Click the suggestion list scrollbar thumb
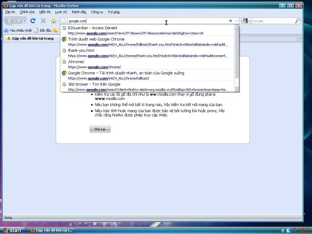Viewport: 312px width, 234px height. coord(236,54)
